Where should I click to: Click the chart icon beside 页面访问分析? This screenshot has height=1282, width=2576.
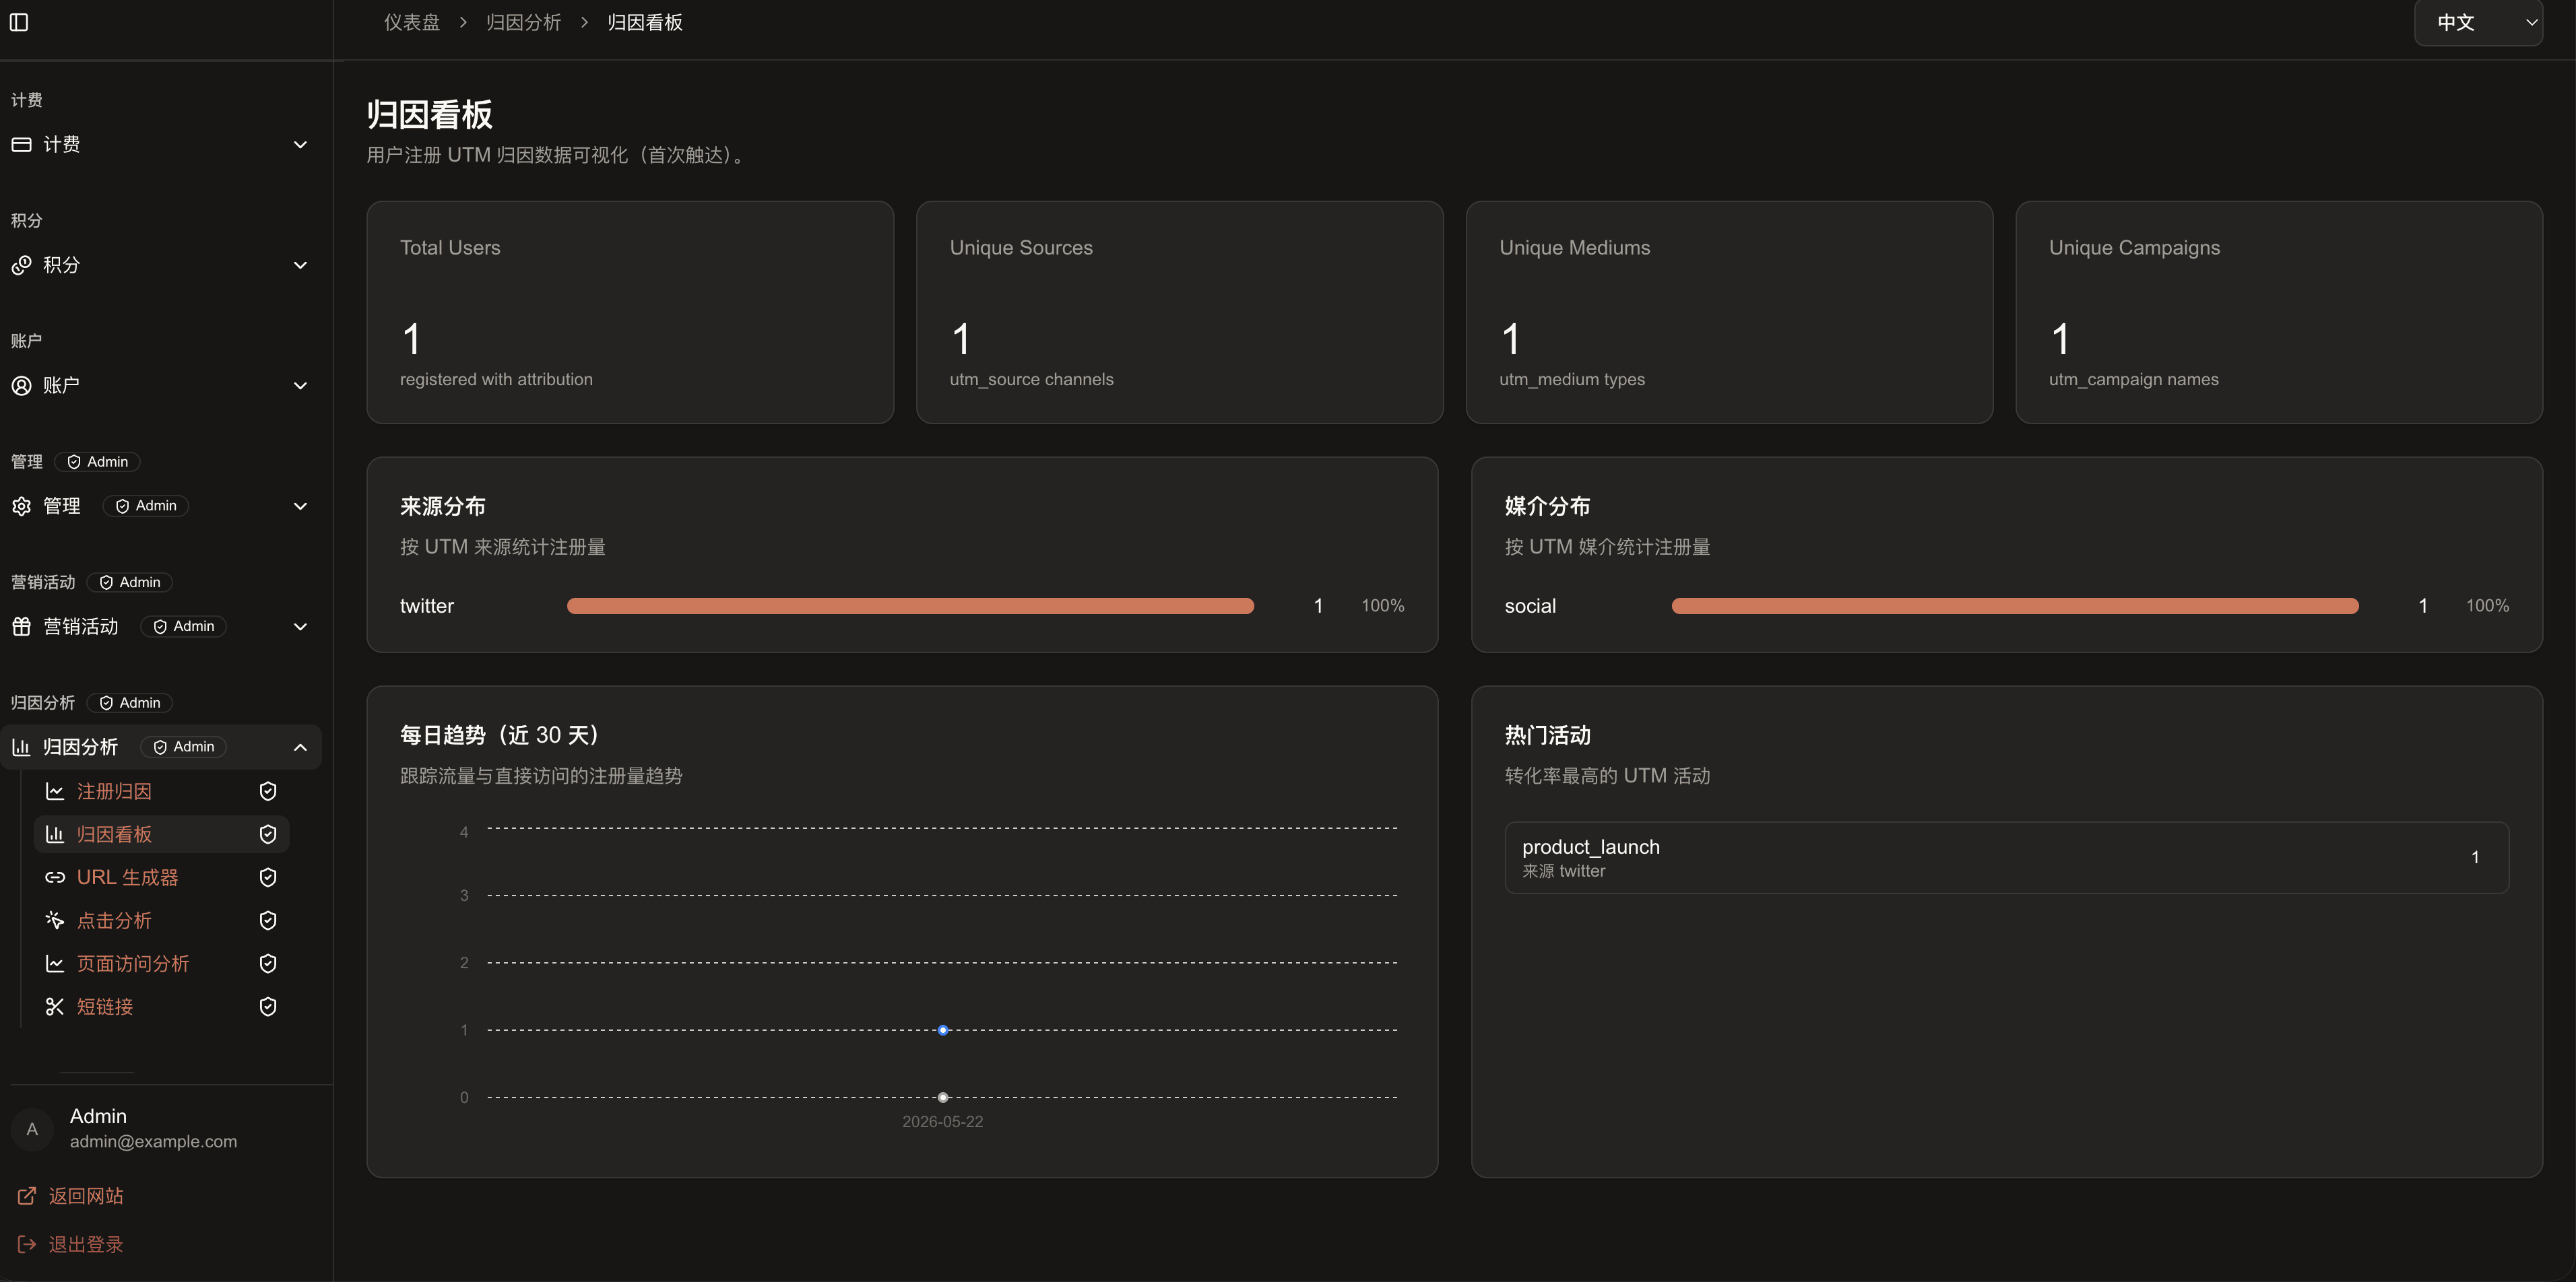[55, 964]
